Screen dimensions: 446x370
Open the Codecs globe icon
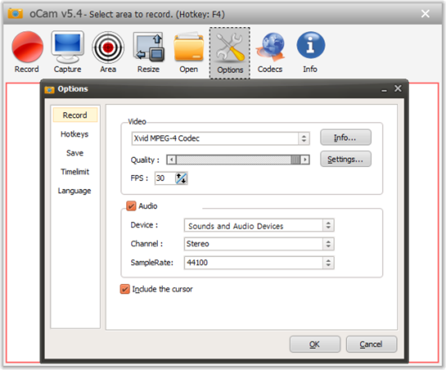(270, 47)
